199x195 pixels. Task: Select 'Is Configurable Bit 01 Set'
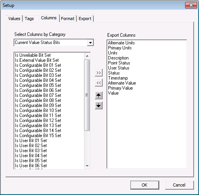pos(38,65)
